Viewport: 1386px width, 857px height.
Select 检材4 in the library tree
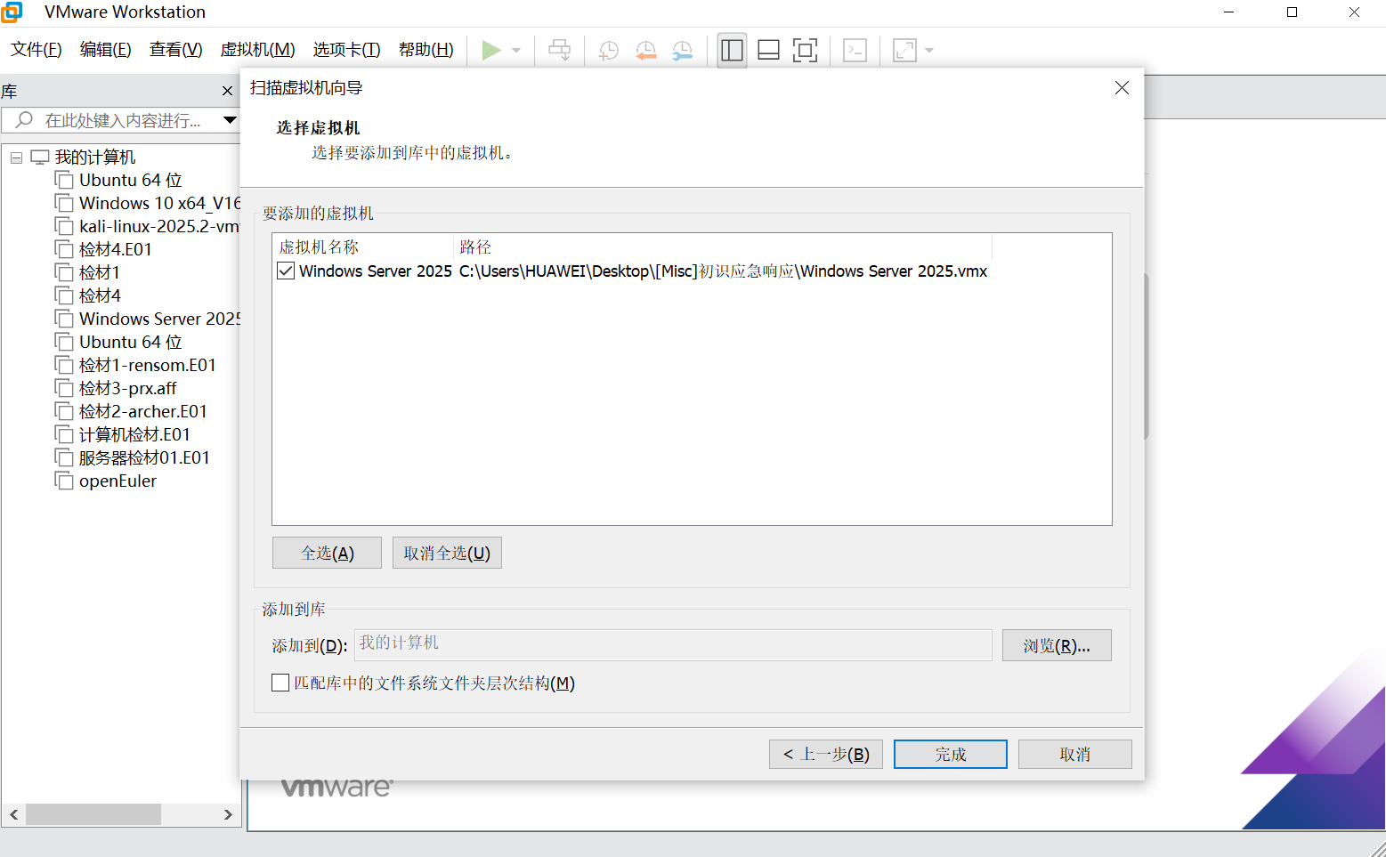[x=100, y=295]
